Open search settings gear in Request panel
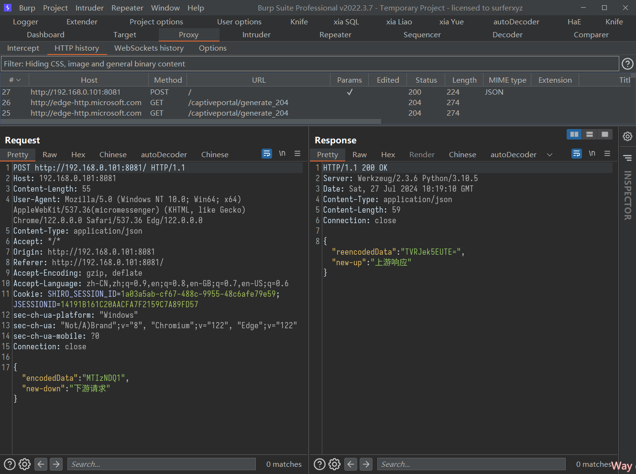The image size is (636, 474). point(25,464)
